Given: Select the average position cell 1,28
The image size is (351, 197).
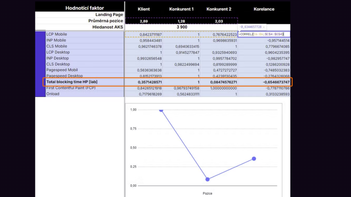Looking at the screenshot, I should tap(181, 21).
